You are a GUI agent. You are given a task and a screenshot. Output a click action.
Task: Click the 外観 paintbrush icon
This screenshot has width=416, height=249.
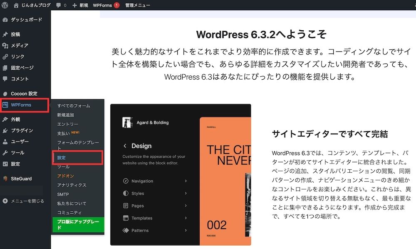[x=5, y=120]
